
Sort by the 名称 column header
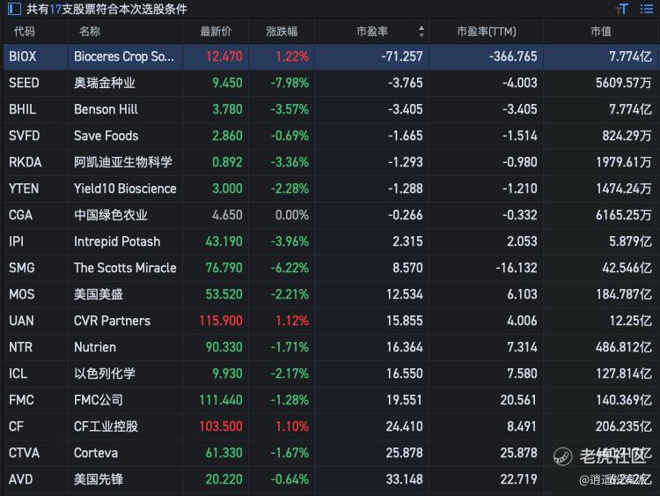(x=89, y=32)
